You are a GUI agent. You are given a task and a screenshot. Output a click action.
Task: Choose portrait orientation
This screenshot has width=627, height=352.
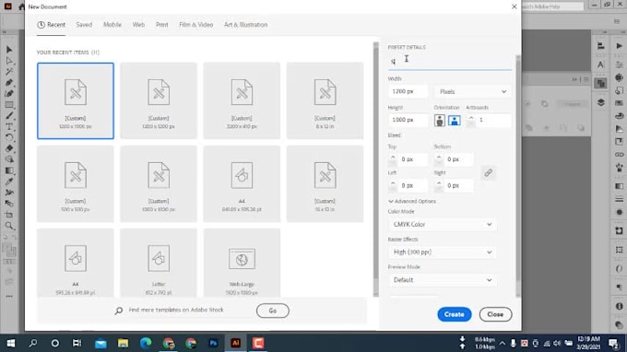pos(440,120)
